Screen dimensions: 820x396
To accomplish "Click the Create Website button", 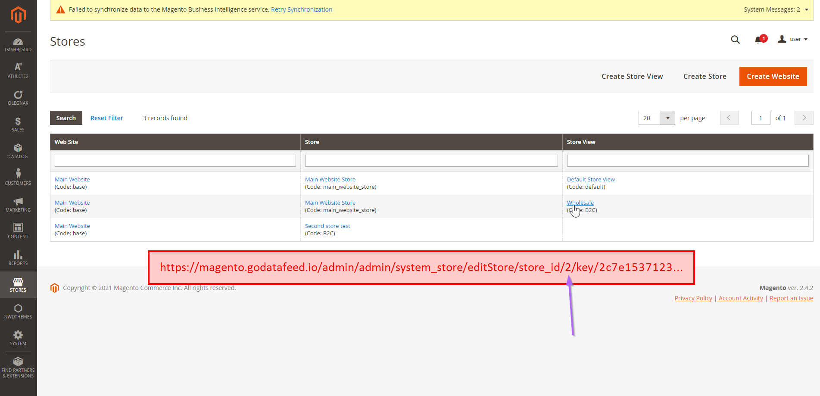I will tap(773, 76).
